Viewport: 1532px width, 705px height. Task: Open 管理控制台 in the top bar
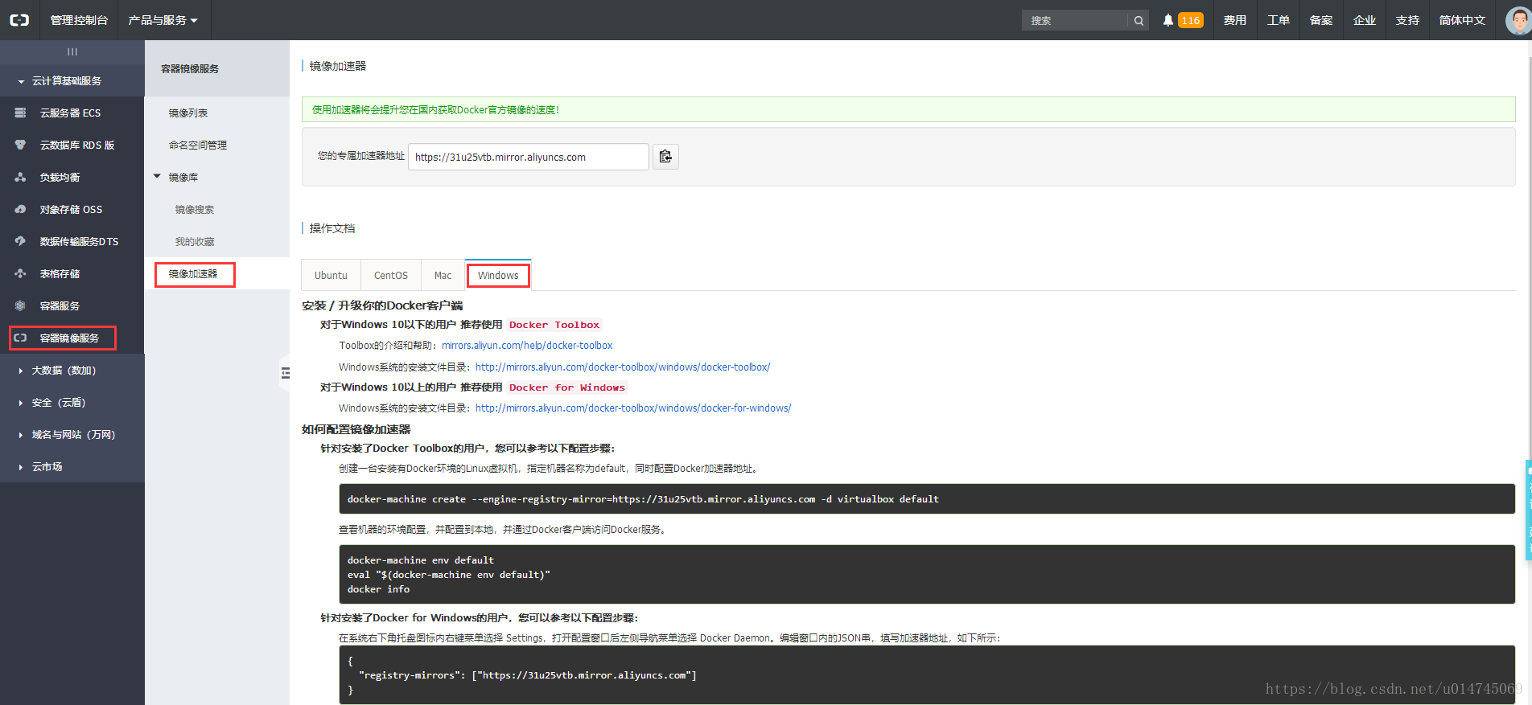point(79,20)
